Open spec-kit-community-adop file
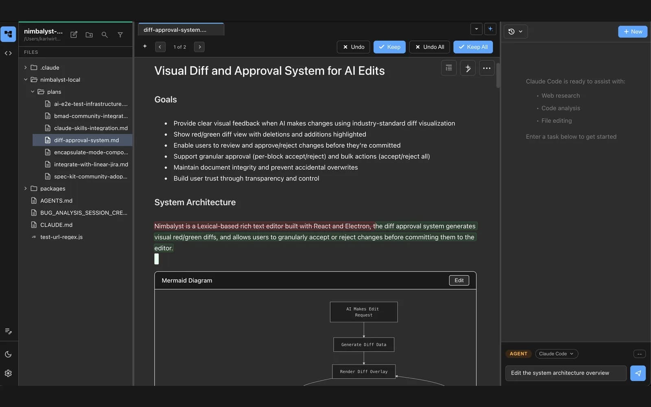 pyautogui.click(x=83, y=177)
